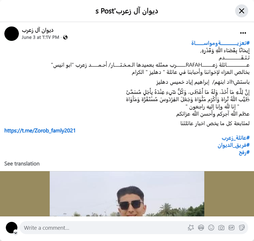Image resolution: width=254 pixels, height=241 pixels.
Task: Open the post photo of man in sunglasses
Action: (x=127, y=194)
